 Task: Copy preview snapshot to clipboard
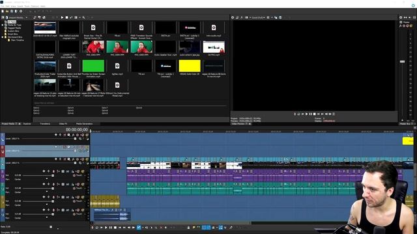(276, 18)
